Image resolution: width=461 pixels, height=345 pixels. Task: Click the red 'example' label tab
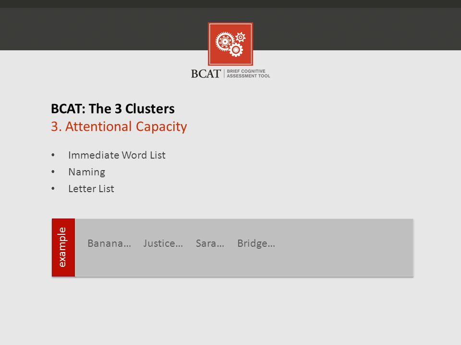63,247
